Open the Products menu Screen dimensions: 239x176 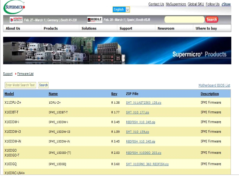coord(51,28)
